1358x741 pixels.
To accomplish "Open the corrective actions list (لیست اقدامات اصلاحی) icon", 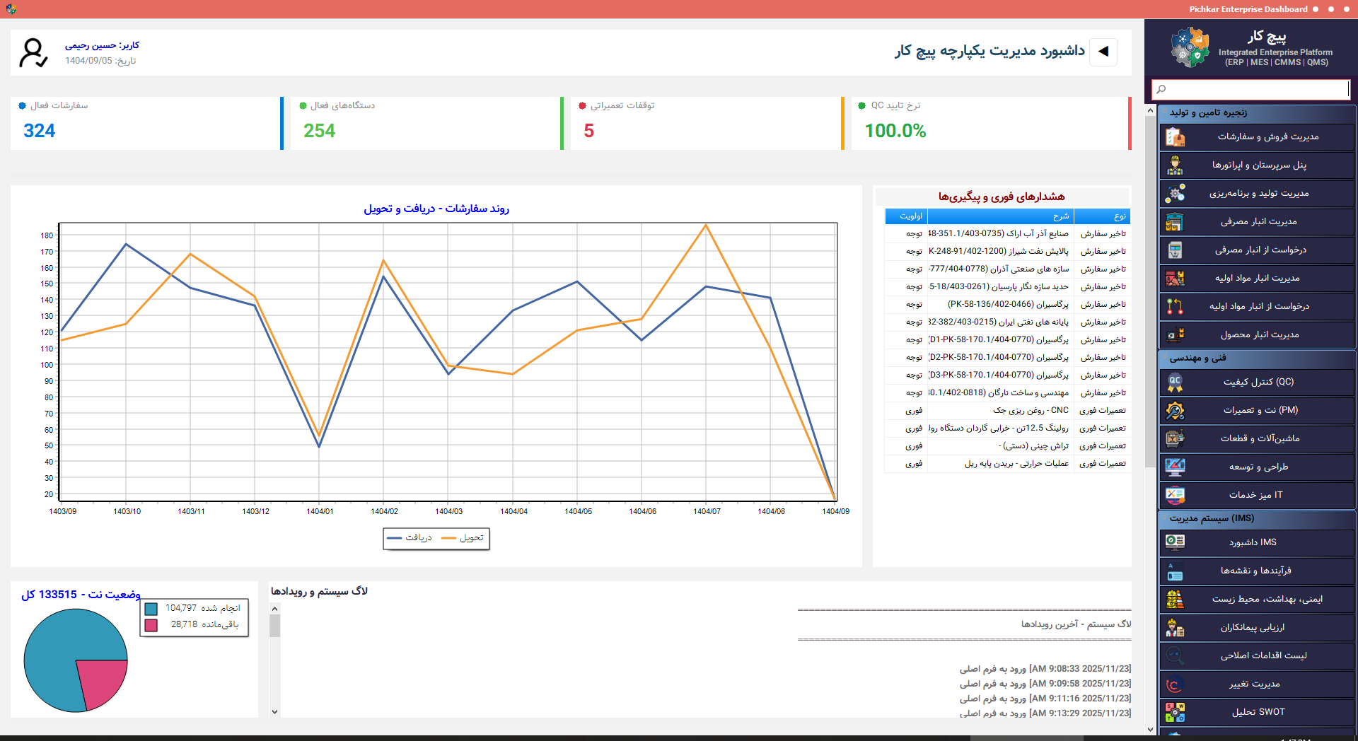I will point(1175,655).
